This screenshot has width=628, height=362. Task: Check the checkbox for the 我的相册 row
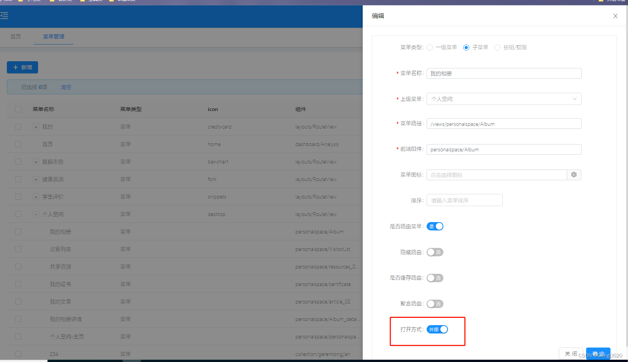[x=18, y=232]
